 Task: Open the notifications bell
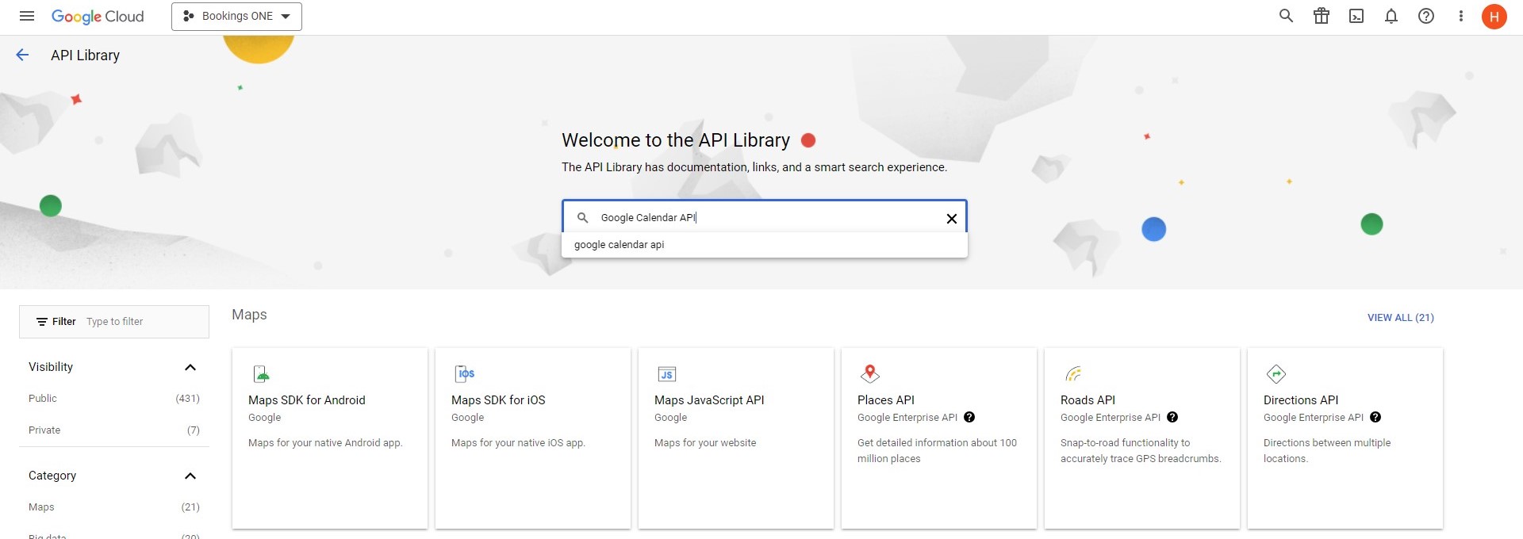[x=1391, y=16]
